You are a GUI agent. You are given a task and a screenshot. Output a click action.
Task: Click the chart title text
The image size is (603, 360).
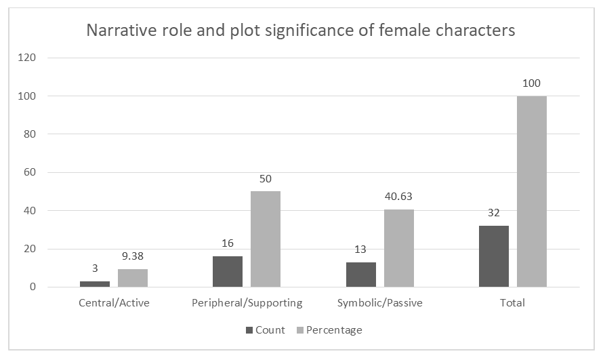[300, 31]
